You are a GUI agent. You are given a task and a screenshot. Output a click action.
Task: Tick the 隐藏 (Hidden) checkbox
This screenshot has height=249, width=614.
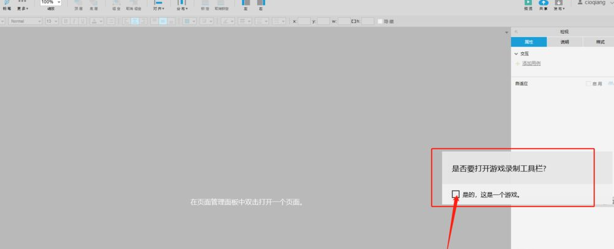[x=380, y=22]
